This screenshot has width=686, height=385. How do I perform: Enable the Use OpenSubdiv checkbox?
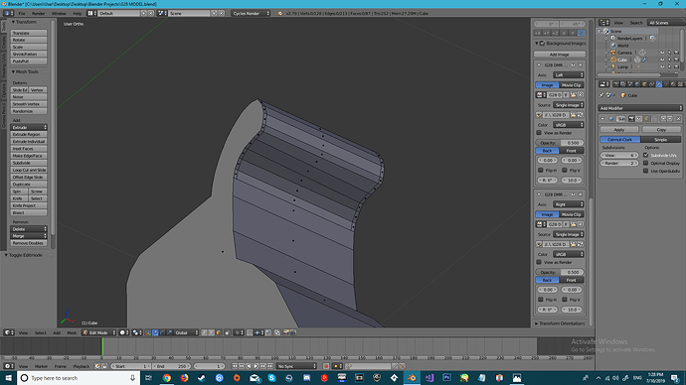(646, 171)
